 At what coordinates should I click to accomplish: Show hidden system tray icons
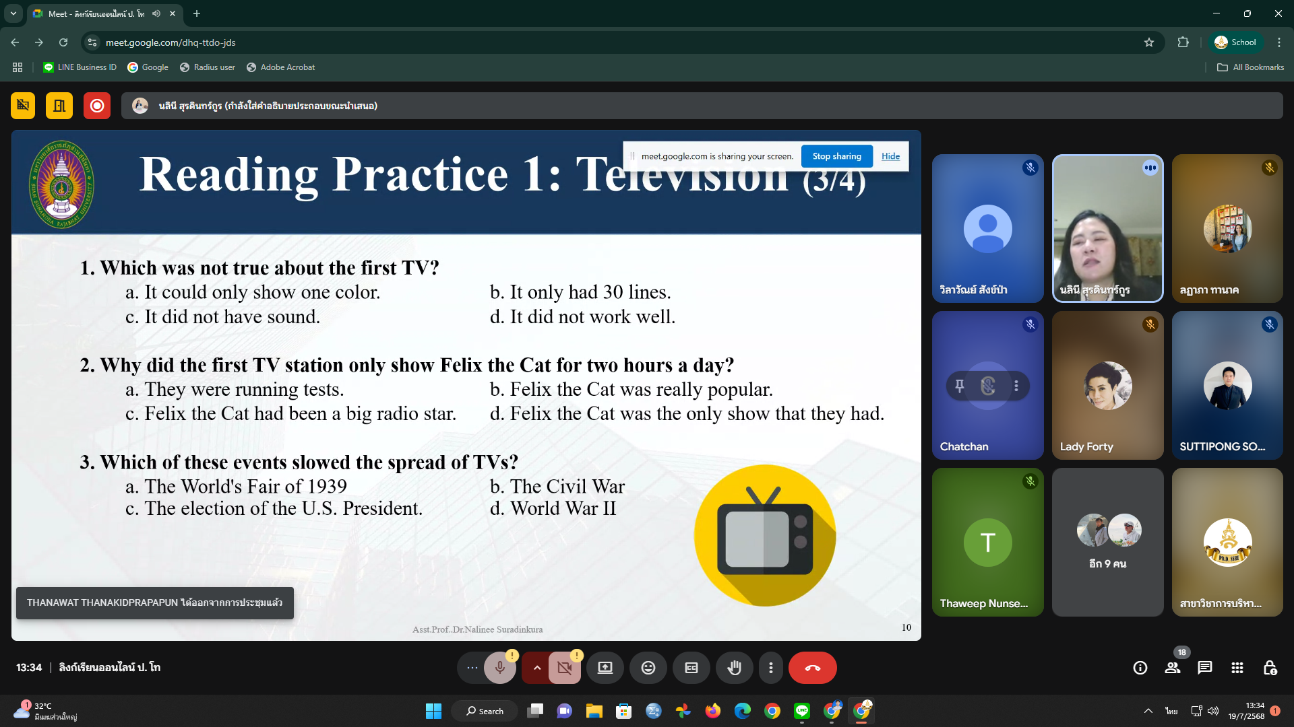click(x=1148, y=711)
